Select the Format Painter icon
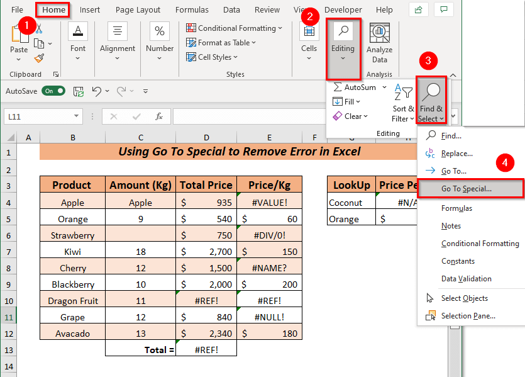The image size is (525, 377). (x=38, y=58)
